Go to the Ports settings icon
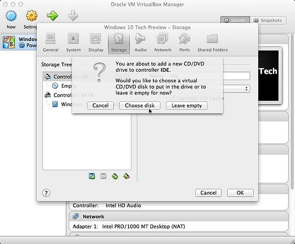The width and height of the screenshot is (295, 244). (x=184, y=43)
